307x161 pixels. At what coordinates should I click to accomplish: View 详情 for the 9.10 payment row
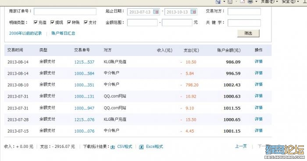[x=259, y=108]
